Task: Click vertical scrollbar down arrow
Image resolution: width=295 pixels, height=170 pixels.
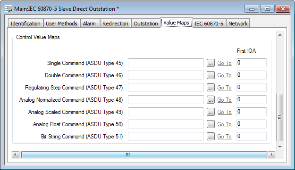Action: pos(280,146)
